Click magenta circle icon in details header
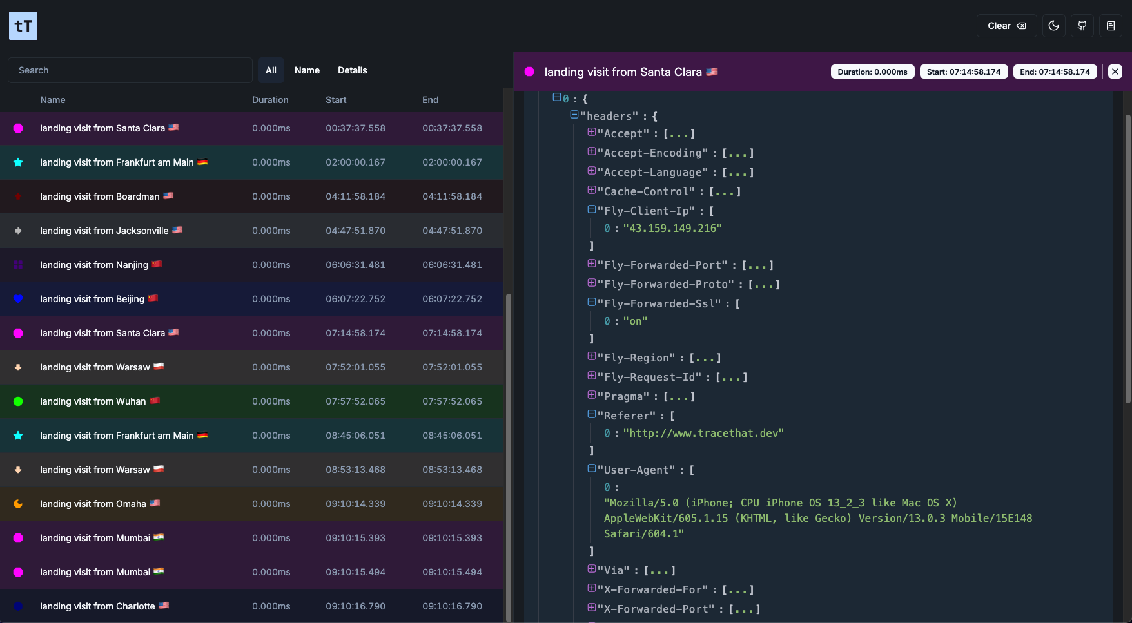1132x623 pixels. 529,72
